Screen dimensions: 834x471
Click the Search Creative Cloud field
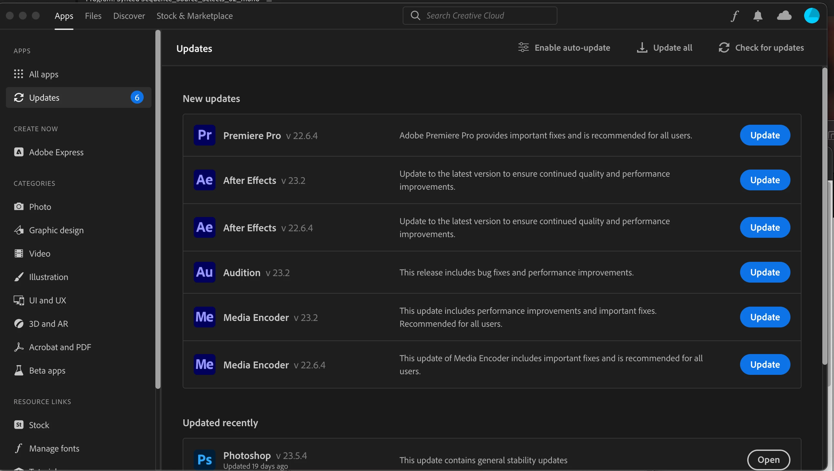(x=480, y=16)
